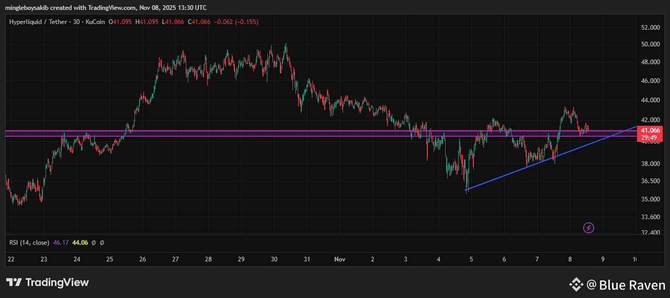670x298 pixels.
Task: Click the purple lightning bolt icon
Action: pyautogui.click(x=588, y=228)
